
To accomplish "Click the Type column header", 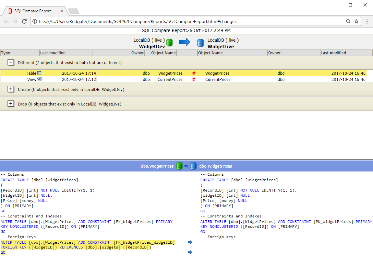I will (20, 53).
